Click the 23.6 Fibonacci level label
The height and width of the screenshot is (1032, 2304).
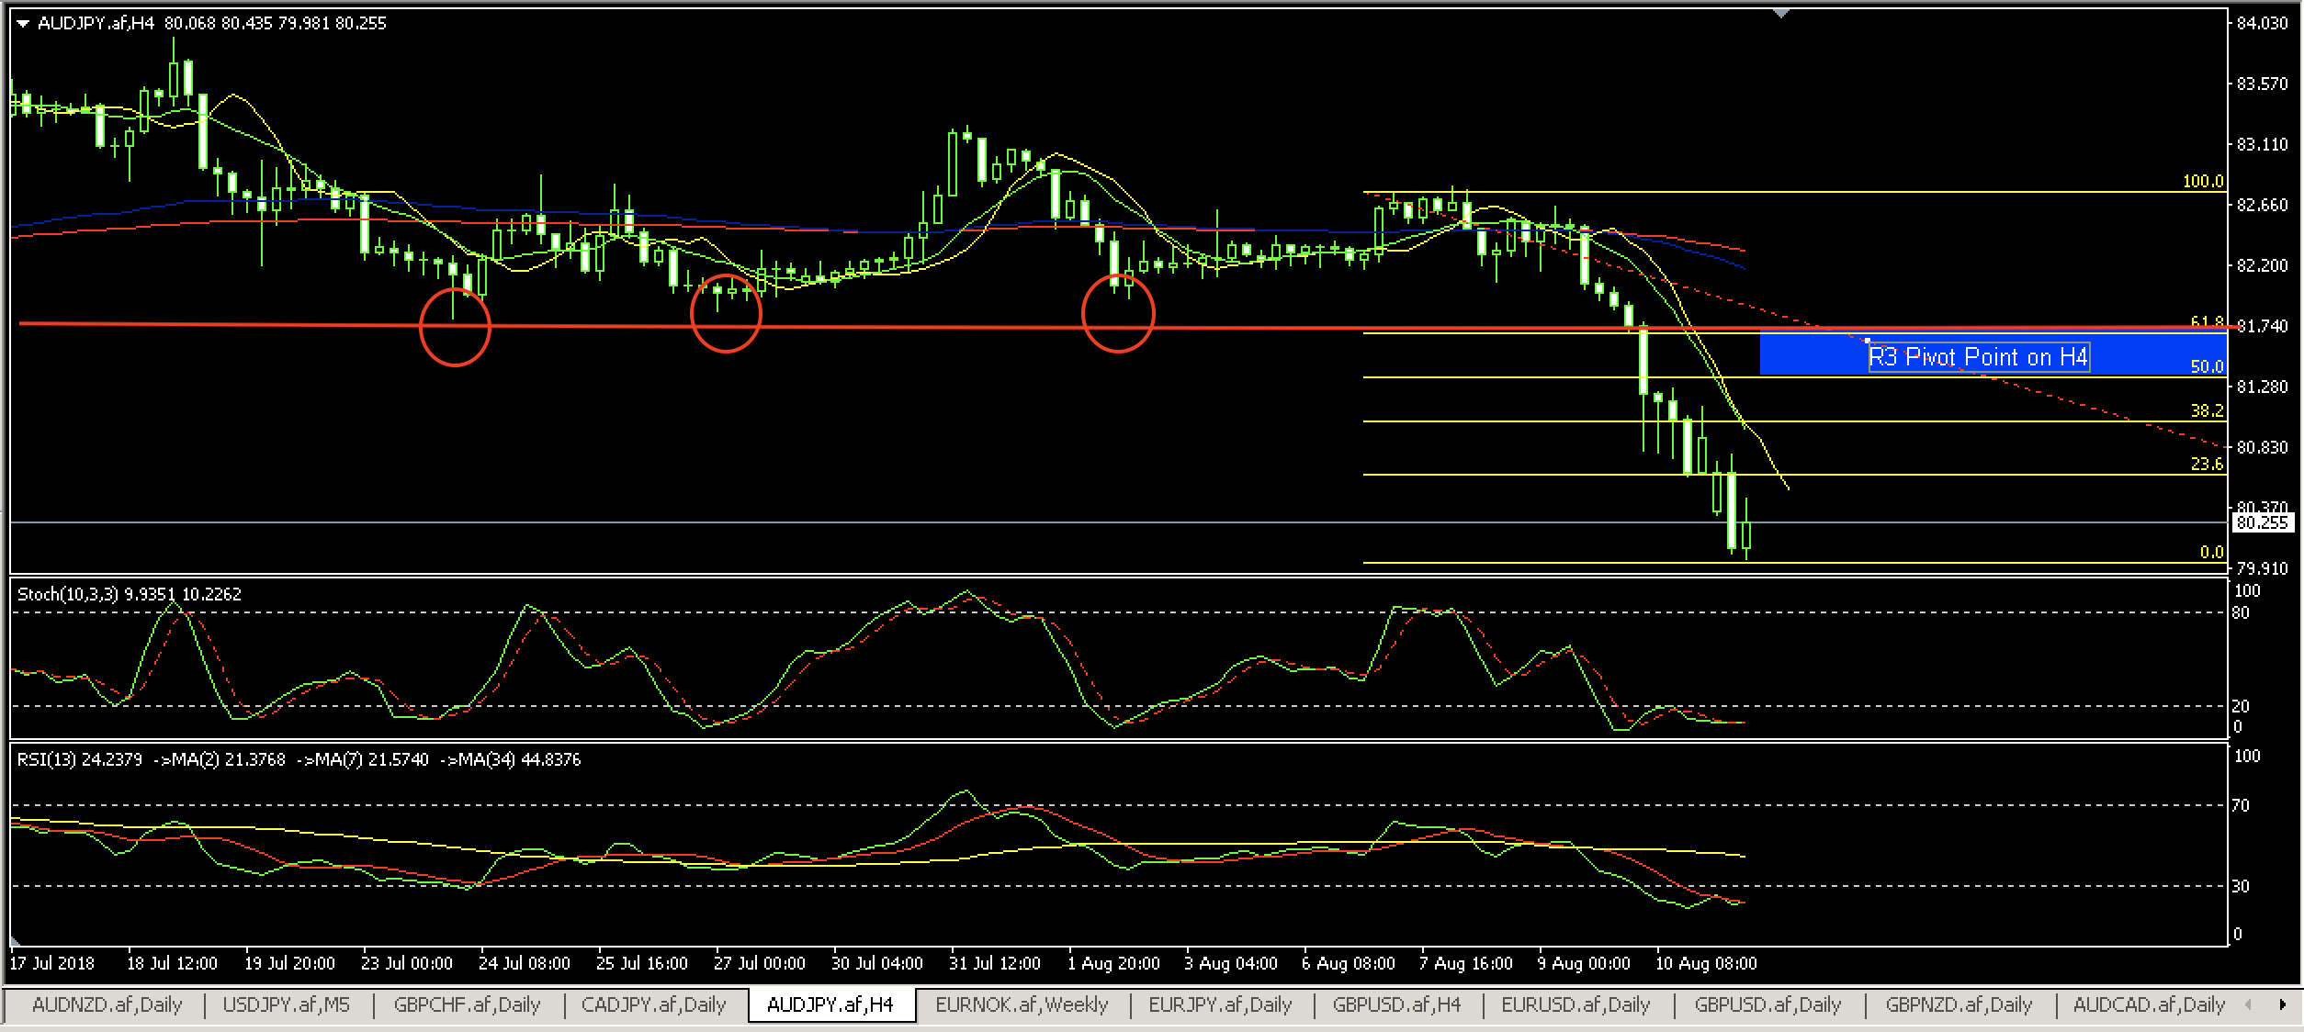click(x=2207, y=464)
